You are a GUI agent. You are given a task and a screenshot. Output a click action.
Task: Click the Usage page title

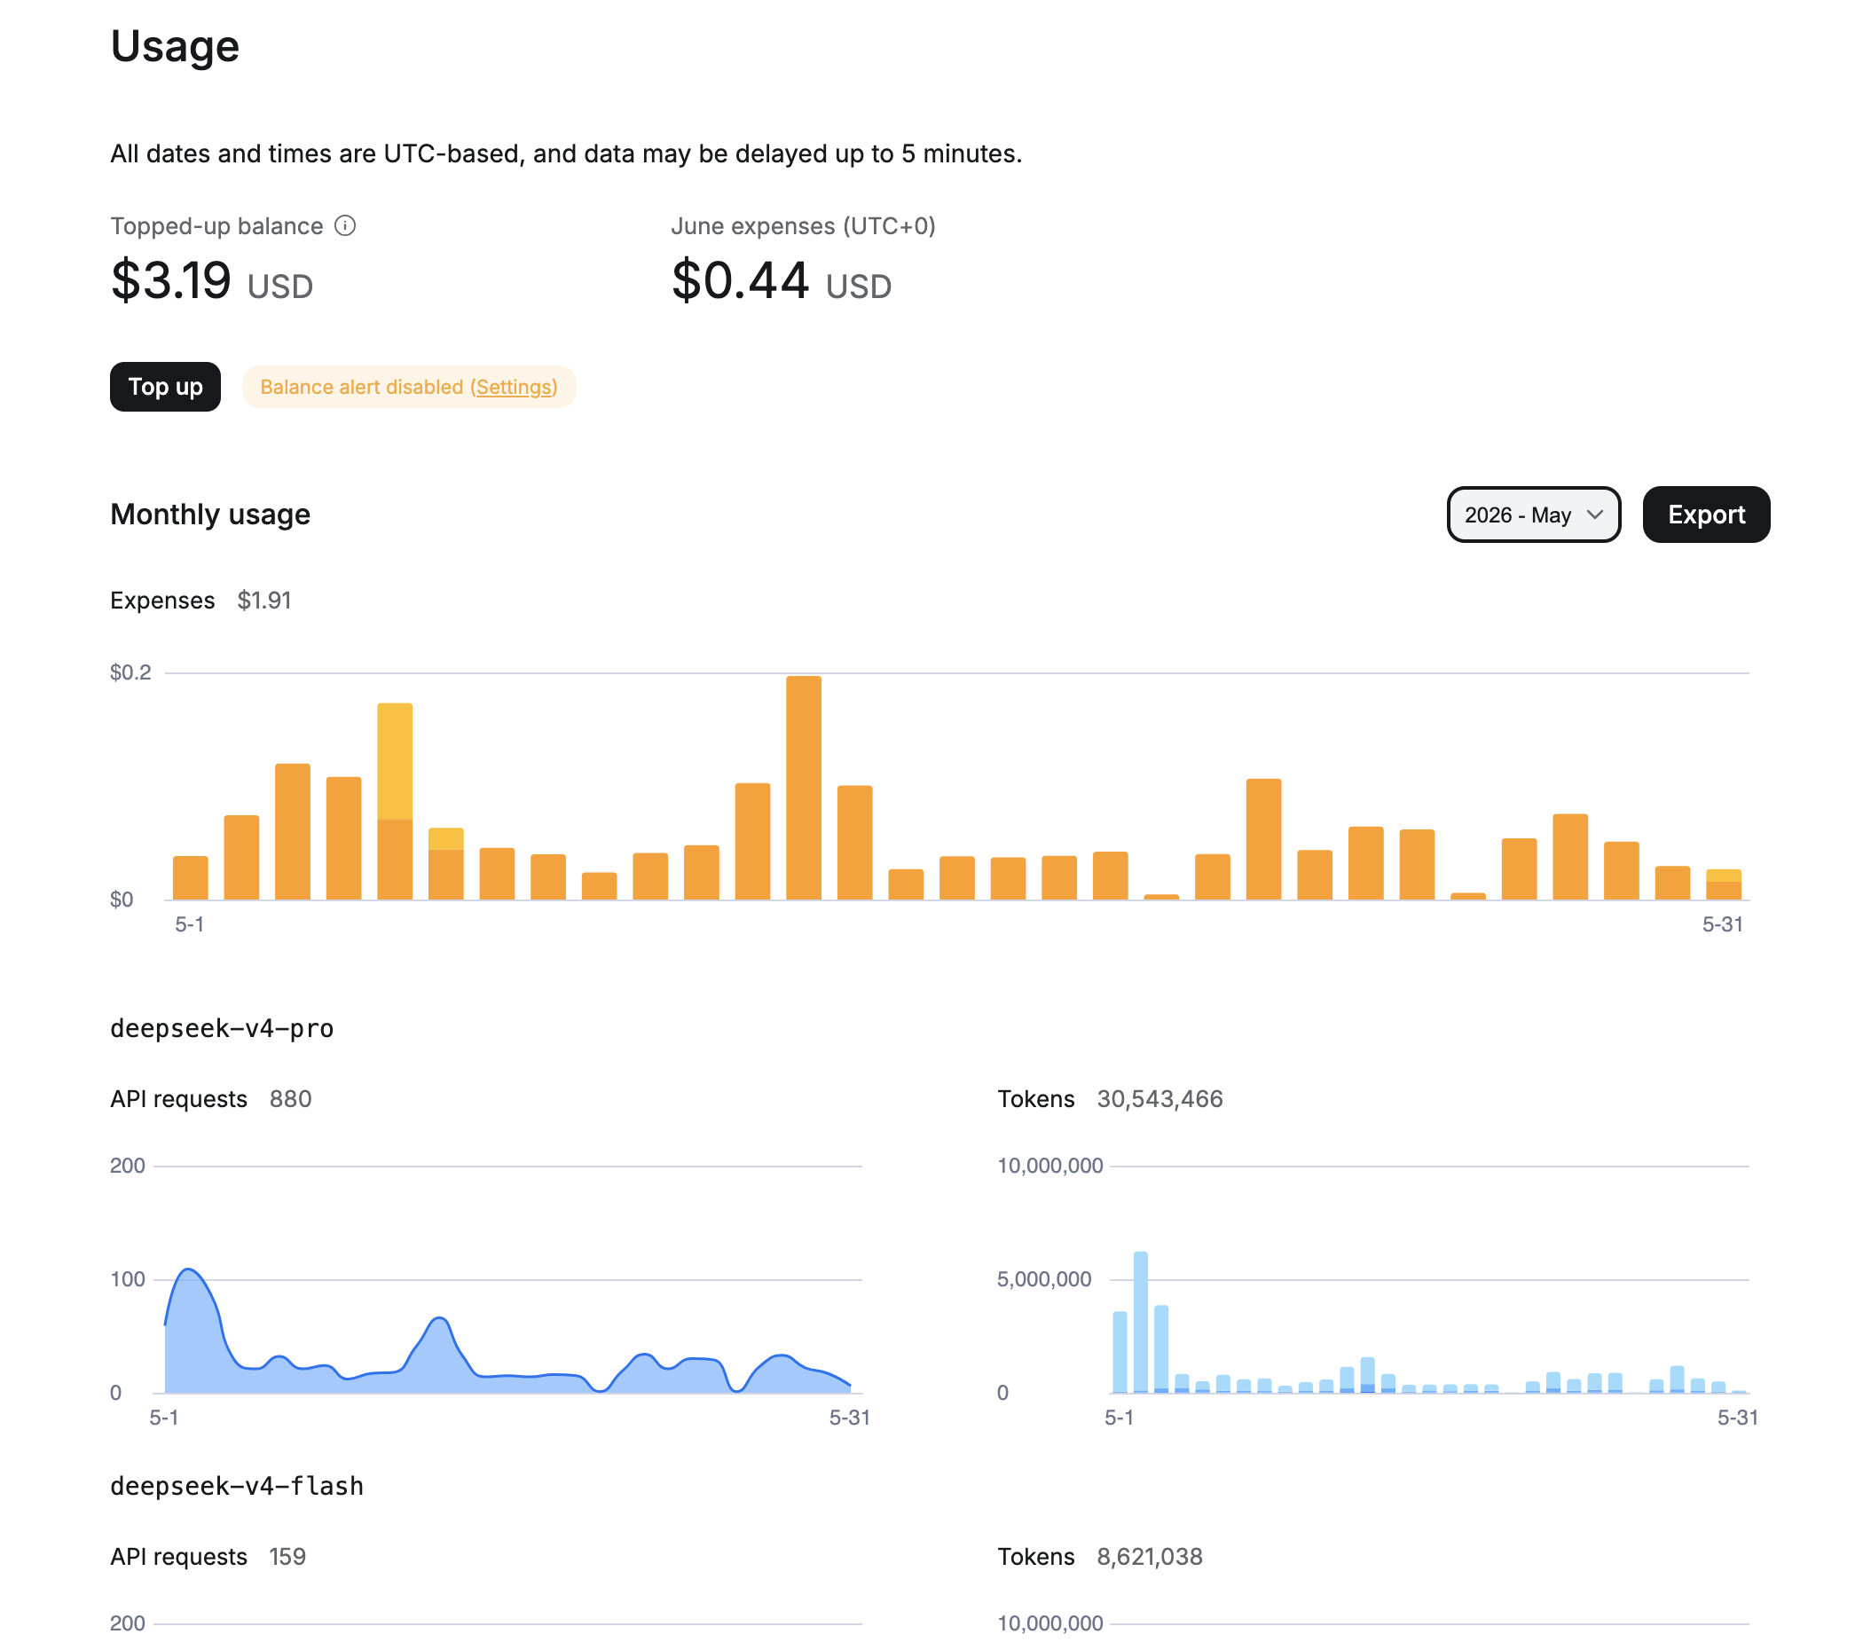tap(175, 45)
